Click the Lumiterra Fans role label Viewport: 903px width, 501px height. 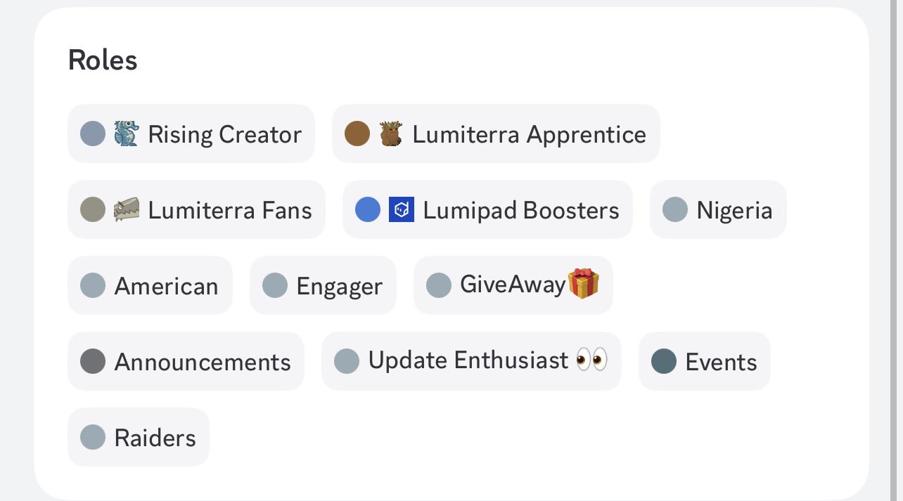tap(230, 210)
